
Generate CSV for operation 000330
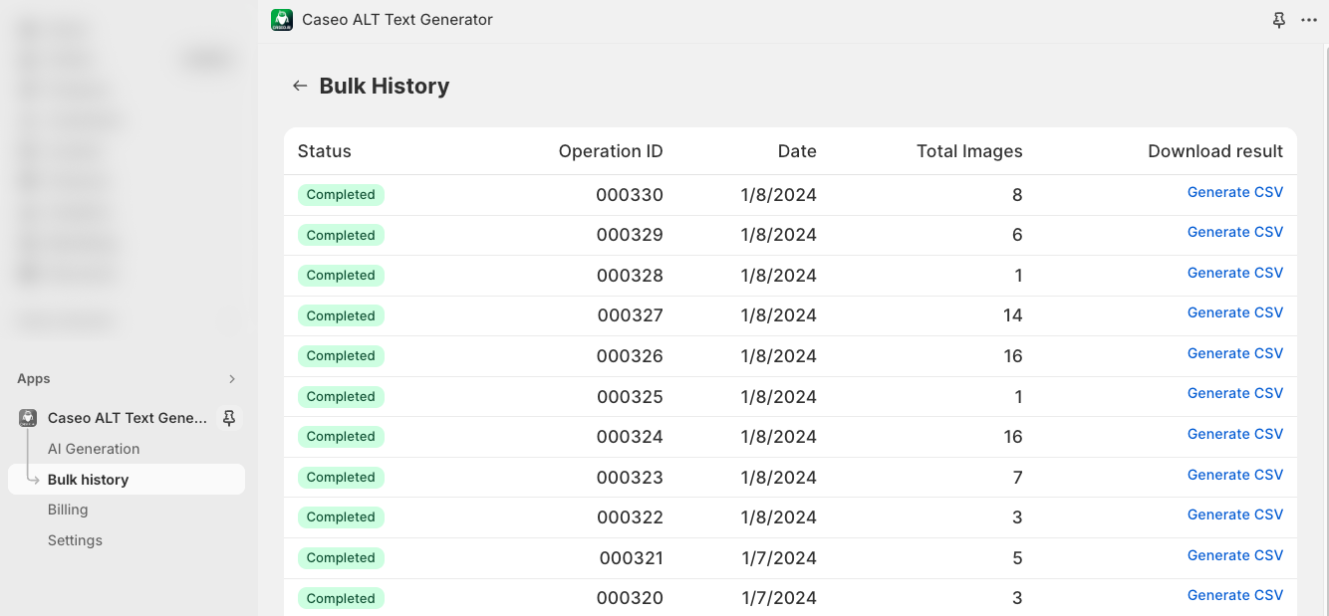click(1234, 192)
